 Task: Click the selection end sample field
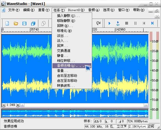click(121, 121)
